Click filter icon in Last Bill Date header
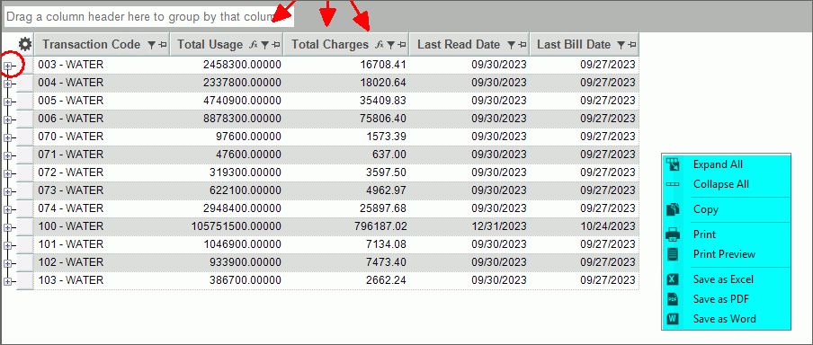 click(x=621, y=45)
